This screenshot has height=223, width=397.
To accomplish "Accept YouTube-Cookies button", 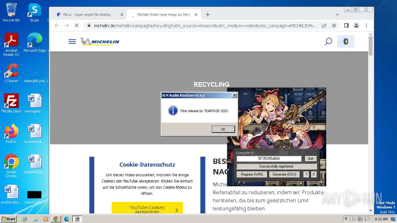I will click(x=147, y=209).
